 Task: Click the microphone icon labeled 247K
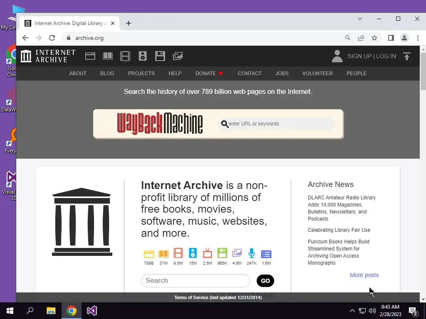coord(252,253)
